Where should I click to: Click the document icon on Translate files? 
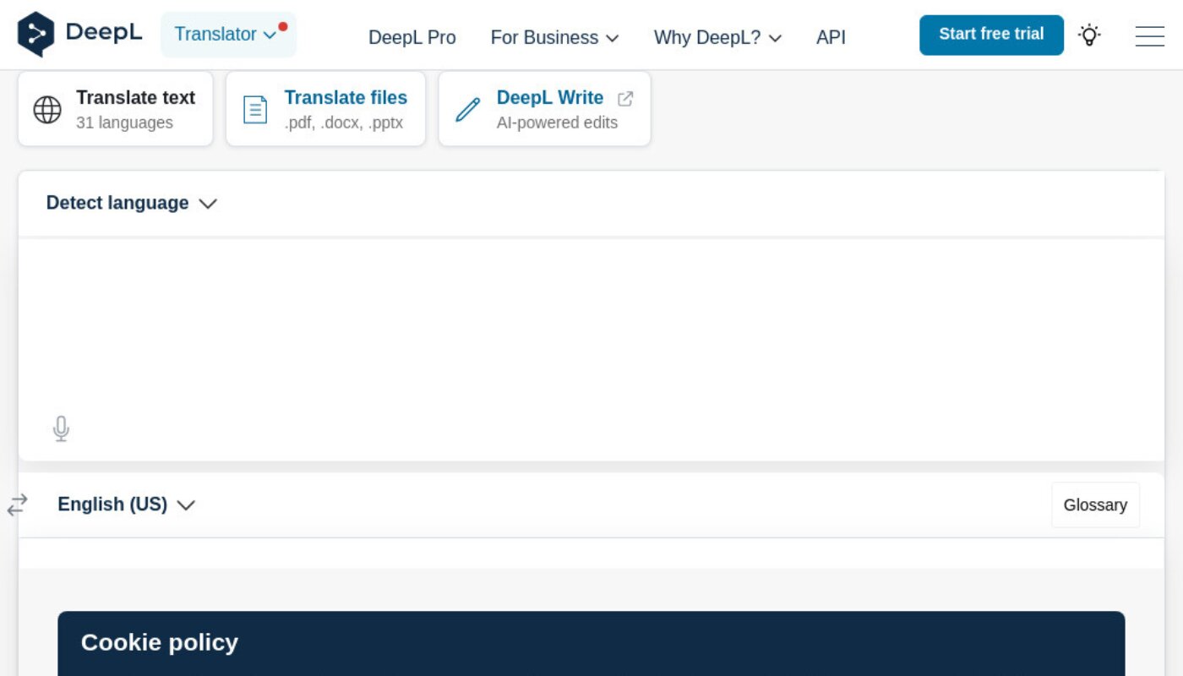[255, 110]
